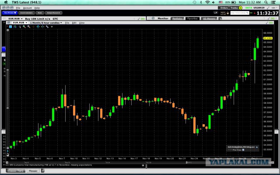280x175 pixels.
Task: Click the vertical scale up arrow at chart top-left
Action: tap(8, 30)
